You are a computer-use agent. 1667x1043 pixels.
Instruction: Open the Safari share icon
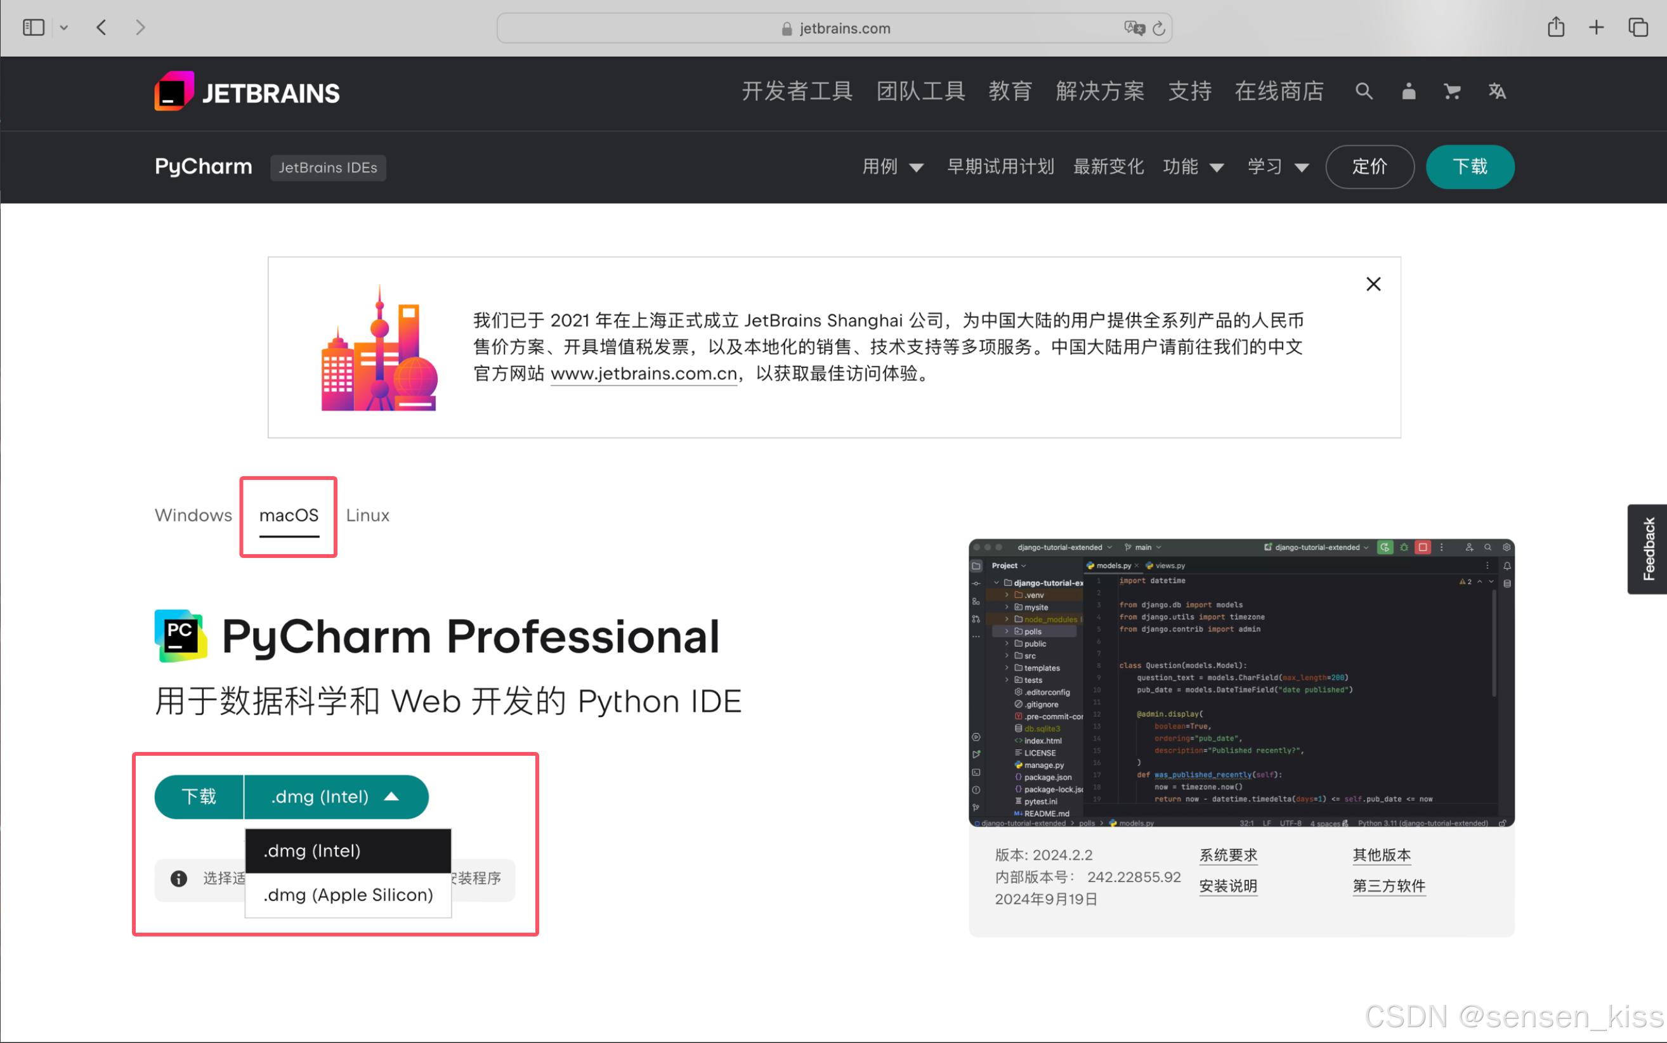[x=1556, y=27]
